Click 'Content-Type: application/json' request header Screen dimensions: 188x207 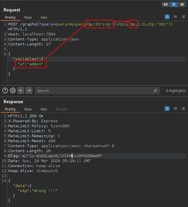point(44,39)
